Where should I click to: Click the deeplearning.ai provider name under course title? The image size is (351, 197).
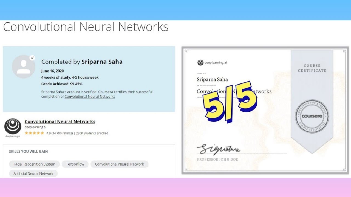[35, 127]
